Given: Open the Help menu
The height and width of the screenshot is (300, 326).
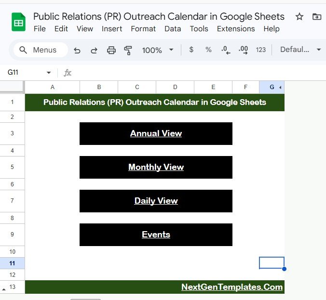Looking at the screenshot, I should pyautogui.click(x=272, y=28).
